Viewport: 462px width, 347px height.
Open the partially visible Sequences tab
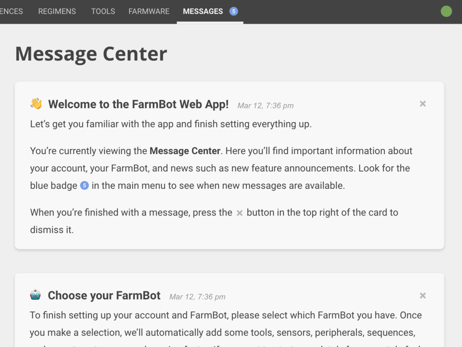tap(11, 11)
